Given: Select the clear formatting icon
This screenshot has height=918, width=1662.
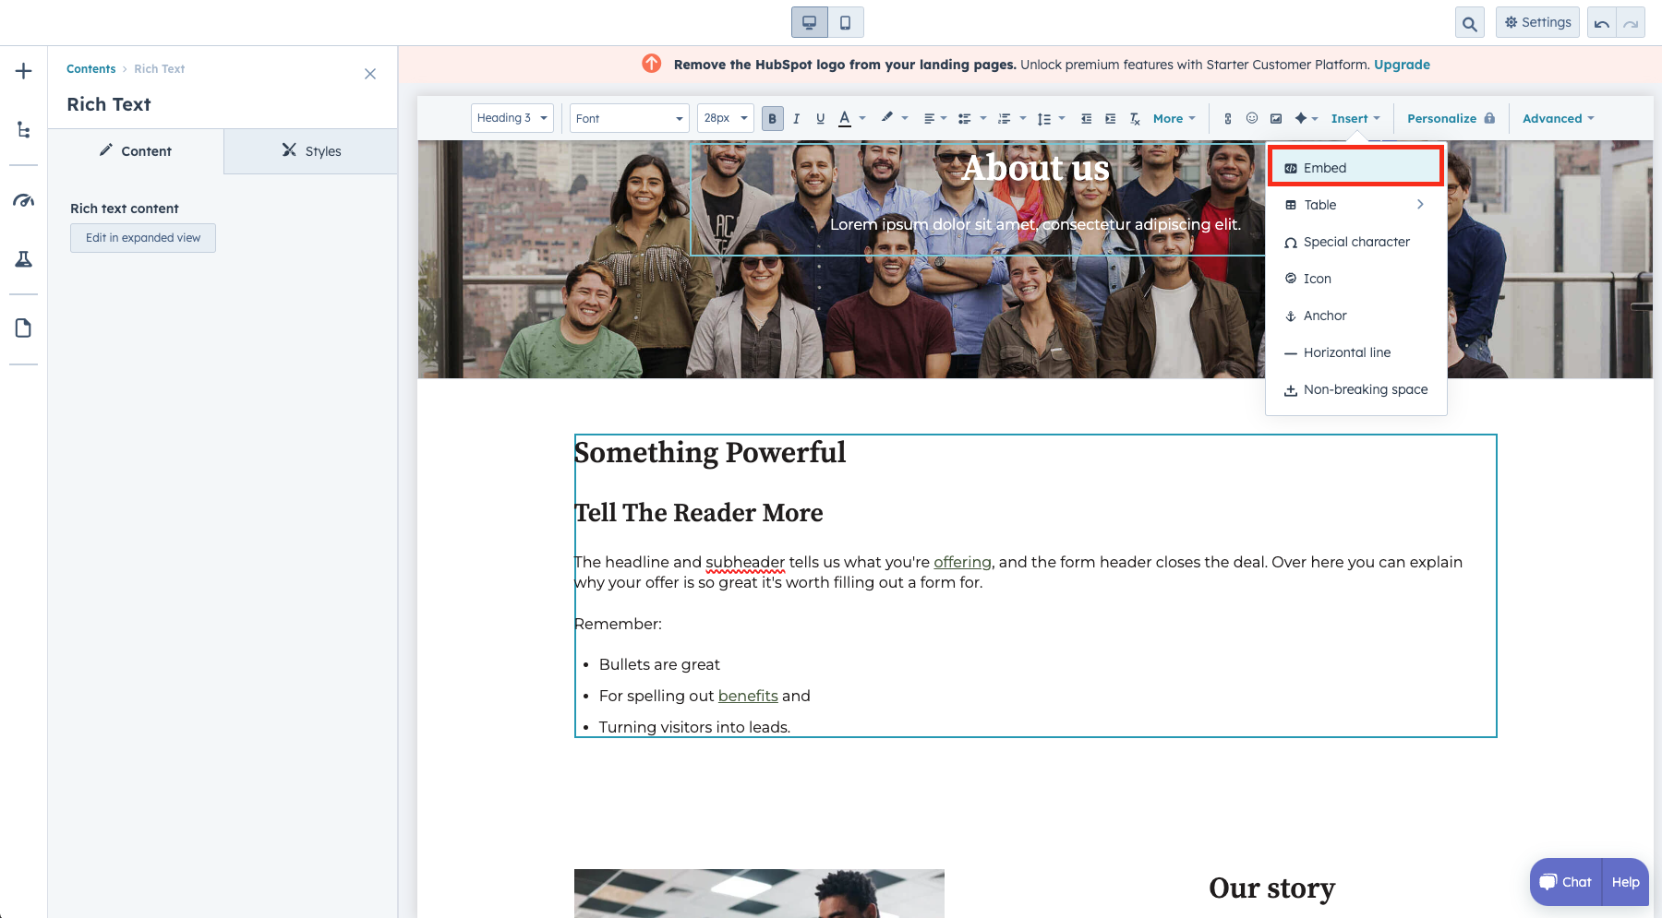Looking at the screenshot, I should [x=1134, y=118].
